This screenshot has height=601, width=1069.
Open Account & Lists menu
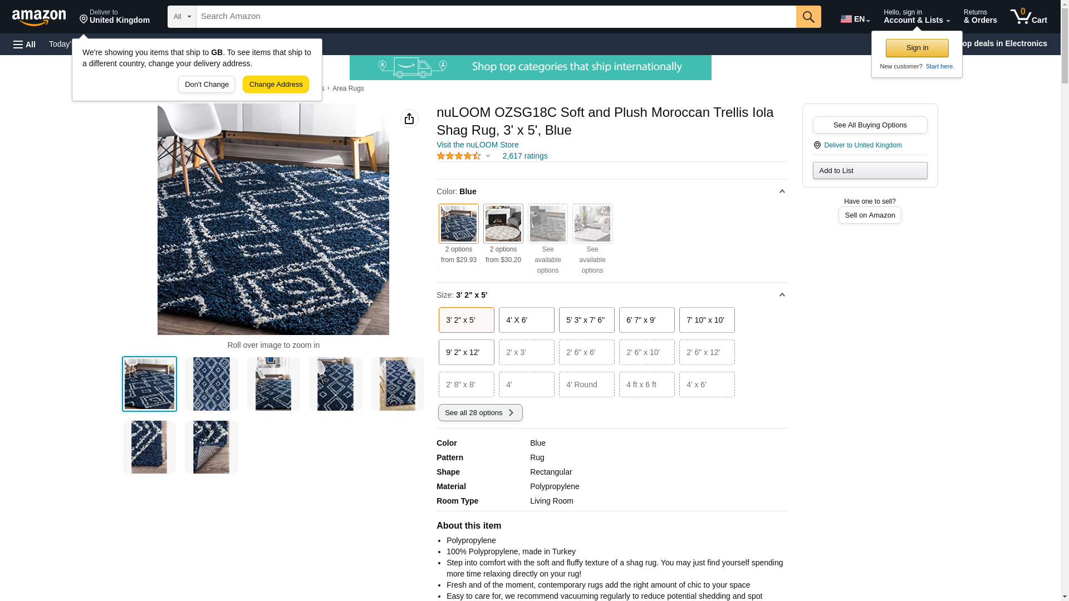point(916,17)
